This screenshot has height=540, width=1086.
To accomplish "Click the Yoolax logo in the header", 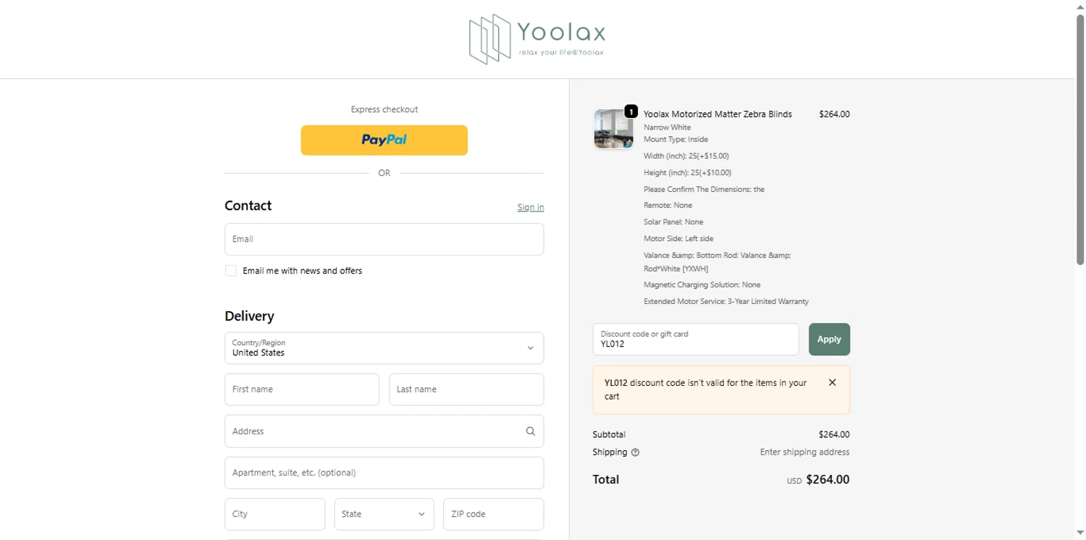I will [536, 38].
